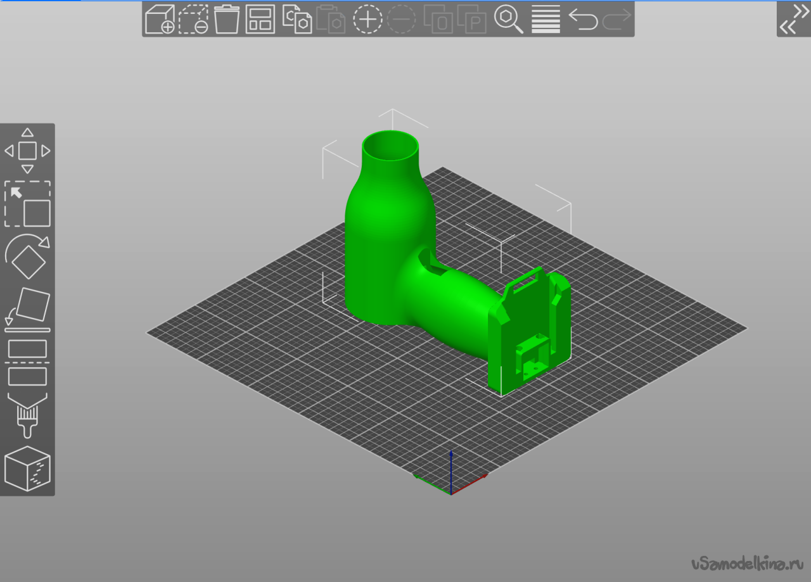Activate the Scale gizmo tool
The height and width of the screenshot is (582, 811).
point(27,204)
